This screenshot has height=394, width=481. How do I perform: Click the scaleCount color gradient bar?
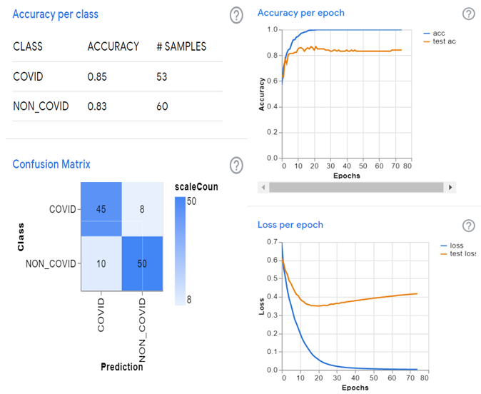(x=181, y=251)
